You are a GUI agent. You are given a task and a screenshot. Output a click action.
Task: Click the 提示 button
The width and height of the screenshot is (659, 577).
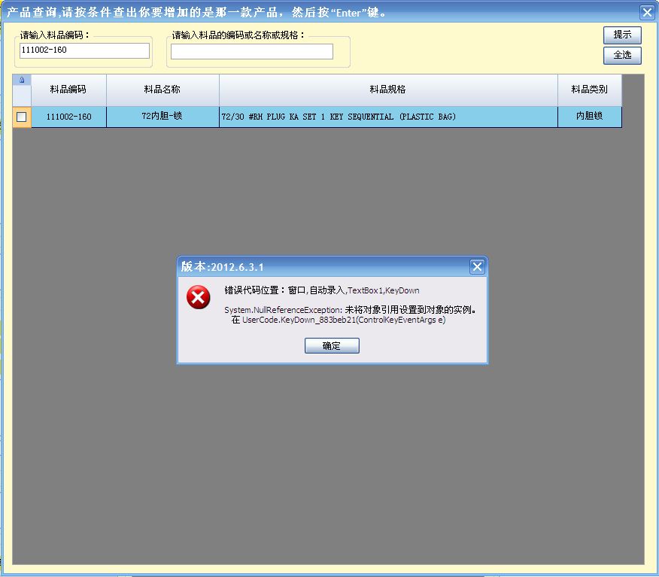coord(622,35)
